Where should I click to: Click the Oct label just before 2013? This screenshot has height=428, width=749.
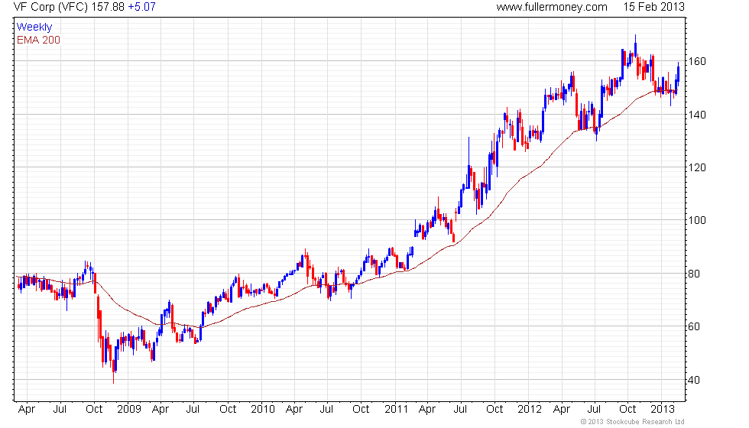coord(627,410)
